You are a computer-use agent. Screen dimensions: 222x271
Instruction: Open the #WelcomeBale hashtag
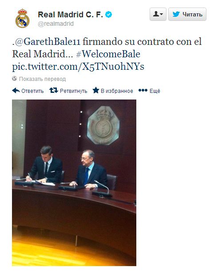[x=108, y=54]
